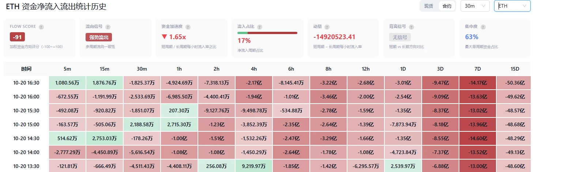This screenshot has width=564, height=172.
Task: Click the -5,616.54万 cell
Action: pos(142,152)
